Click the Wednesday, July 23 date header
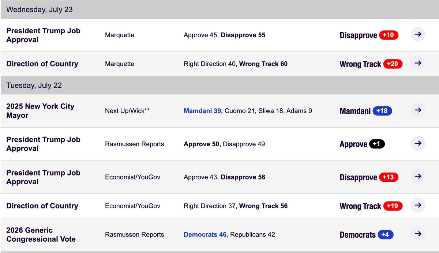 click(40, 10)
